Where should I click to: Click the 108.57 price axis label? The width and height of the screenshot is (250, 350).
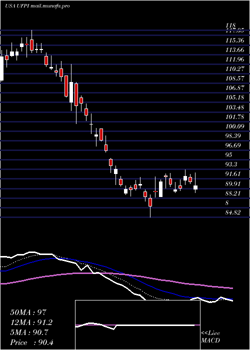(234, 78)
